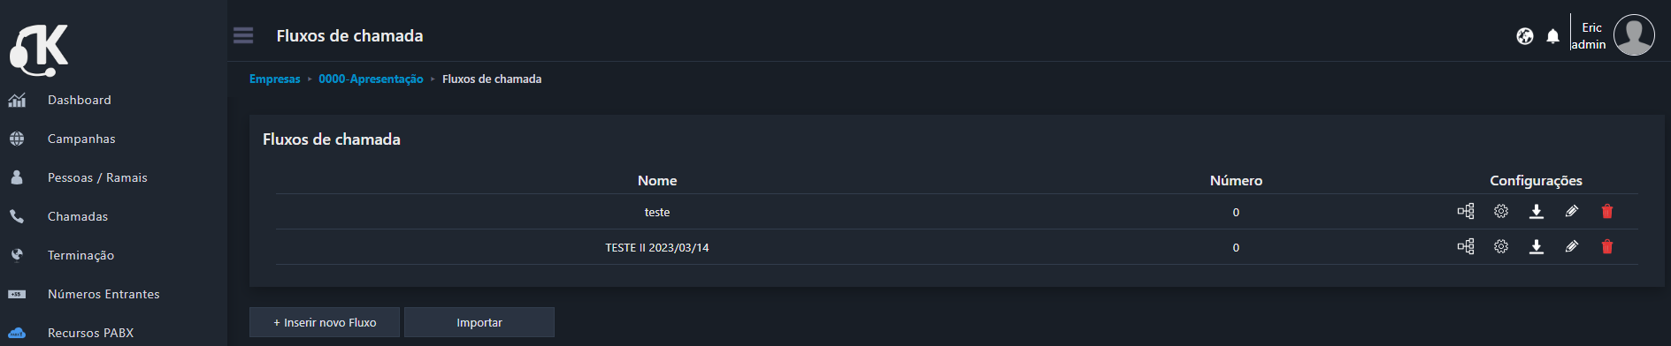Open Eric admin user profile avatar
This screenshot has width=1671, height=346.
(1634, 35)
